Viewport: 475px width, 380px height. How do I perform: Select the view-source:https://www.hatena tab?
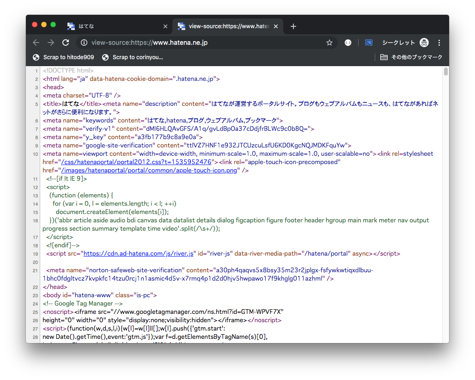pos(228,26)
